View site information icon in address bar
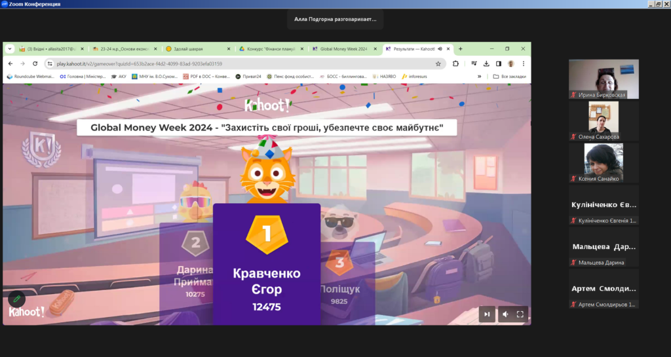 point(50,64)
